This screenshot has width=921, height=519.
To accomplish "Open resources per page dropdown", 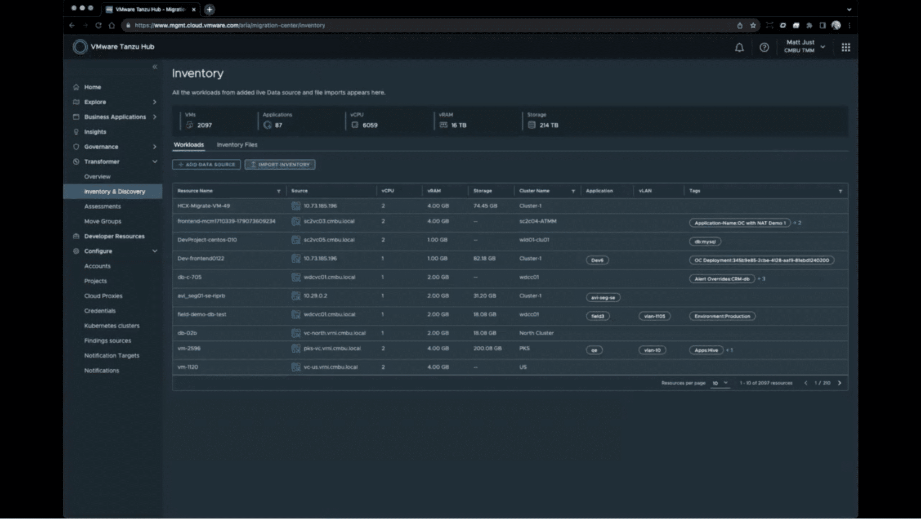I will 720,383.
